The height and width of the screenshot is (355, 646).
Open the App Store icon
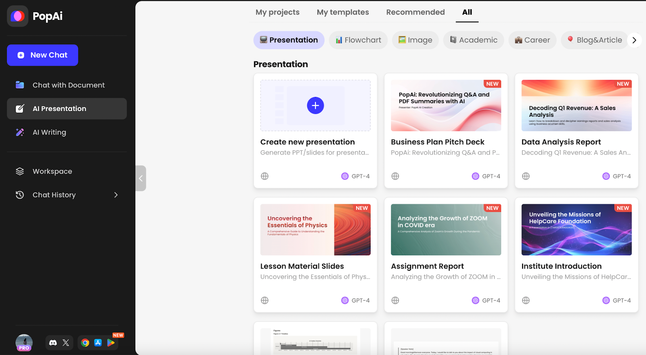point(98,343)
